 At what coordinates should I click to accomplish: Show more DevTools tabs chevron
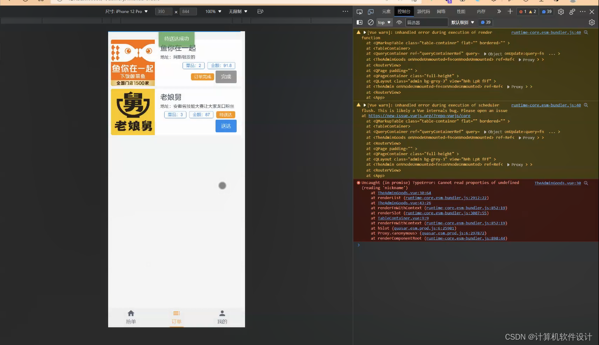tap(499, 12)
